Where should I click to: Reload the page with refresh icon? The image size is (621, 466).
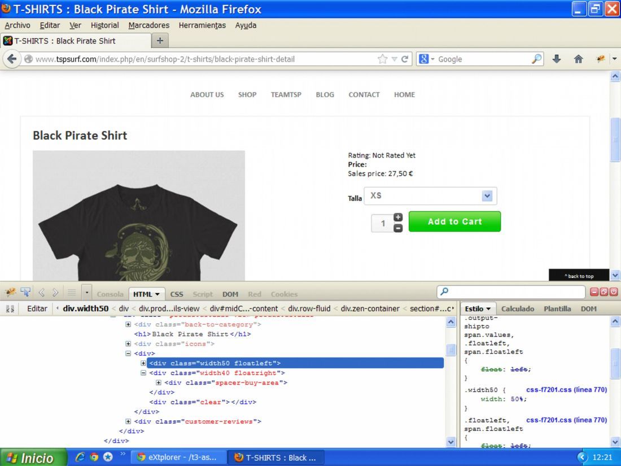[405, 59]
